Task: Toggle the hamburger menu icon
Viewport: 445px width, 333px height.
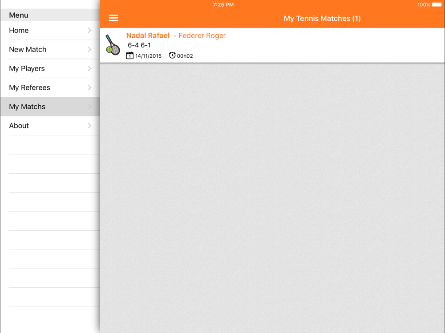Action: click(x=113, y=18)
